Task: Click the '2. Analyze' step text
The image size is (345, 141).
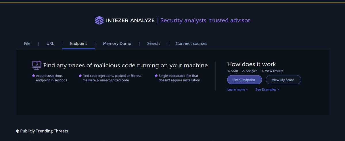Action: point(250,71)
